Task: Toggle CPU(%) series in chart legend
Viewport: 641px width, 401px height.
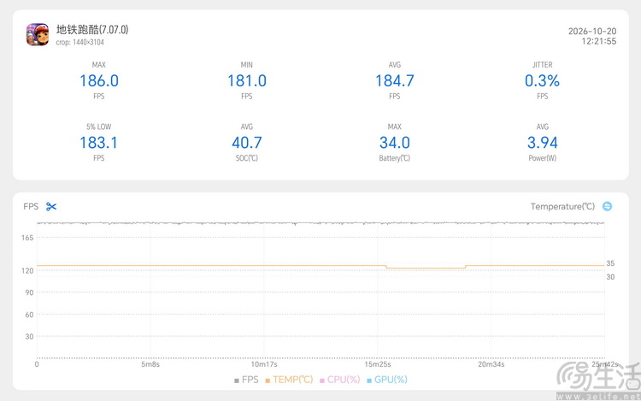Action: click(x=339, y=380)
